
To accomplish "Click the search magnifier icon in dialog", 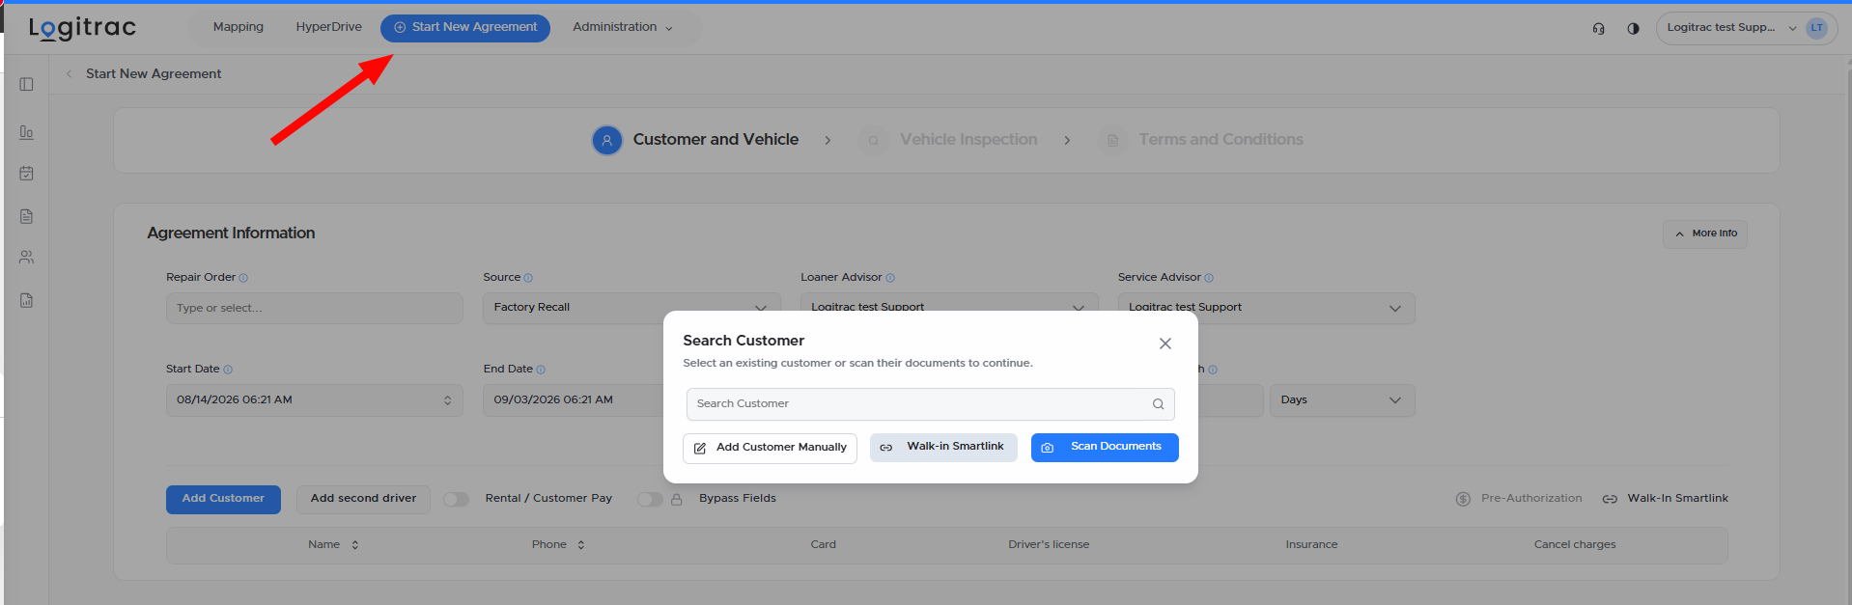I will tap(1158, 404).
